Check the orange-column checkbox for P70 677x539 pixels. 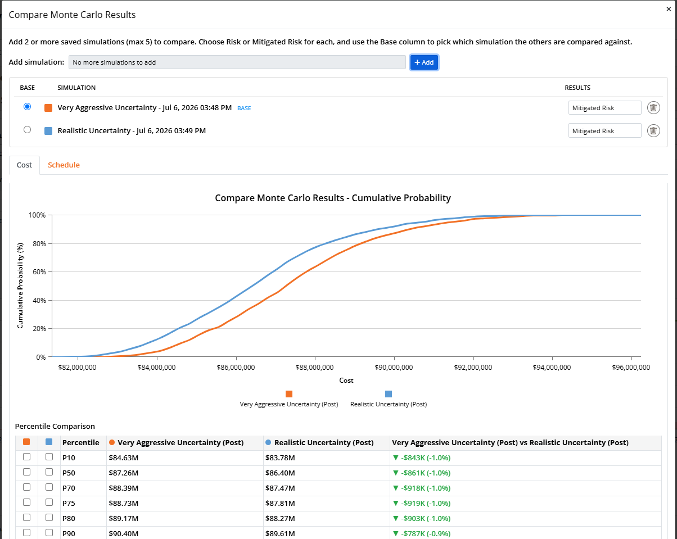[26, 487]
